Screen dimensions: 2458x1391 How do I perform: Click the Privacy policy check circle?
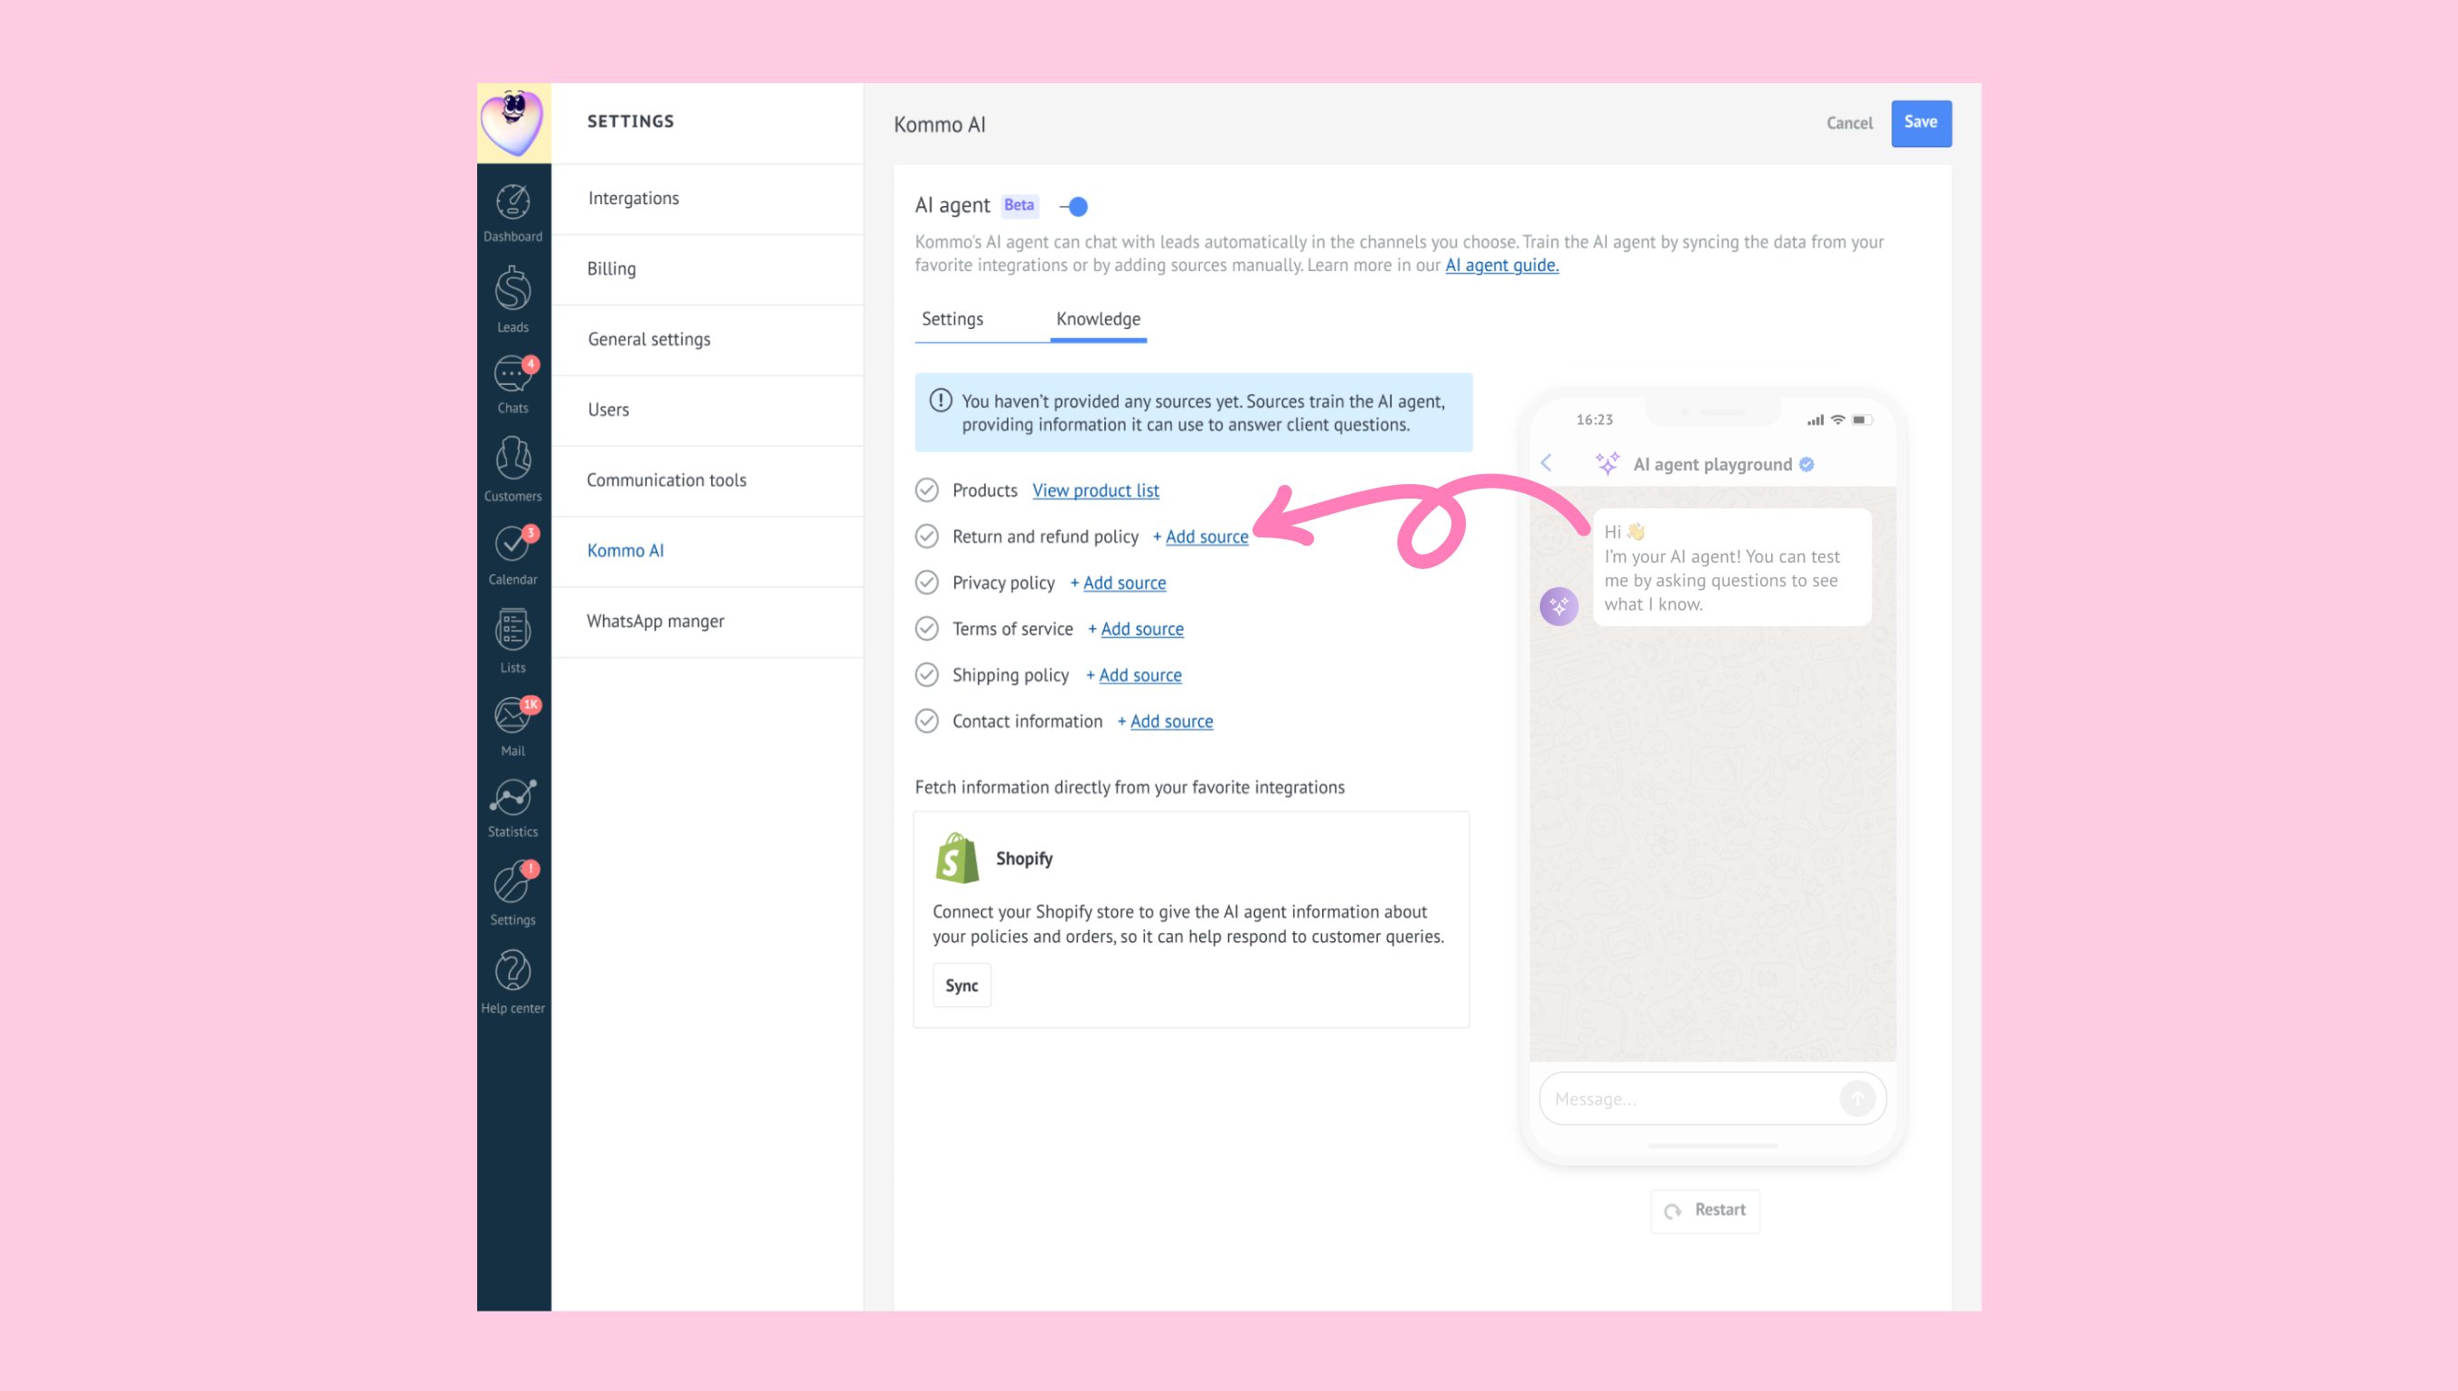click(x=926, y=582)
